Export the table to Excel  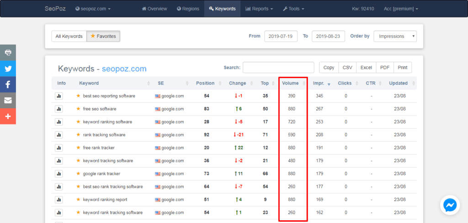pos(366,68)
